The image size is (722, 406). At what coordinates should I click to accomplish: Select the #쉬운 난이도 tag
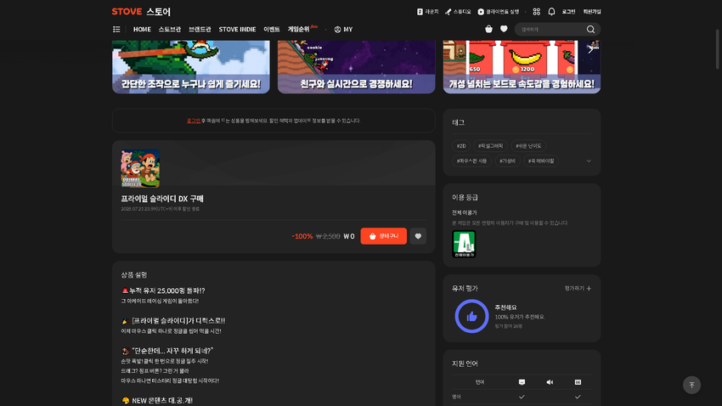pos(528,146)
